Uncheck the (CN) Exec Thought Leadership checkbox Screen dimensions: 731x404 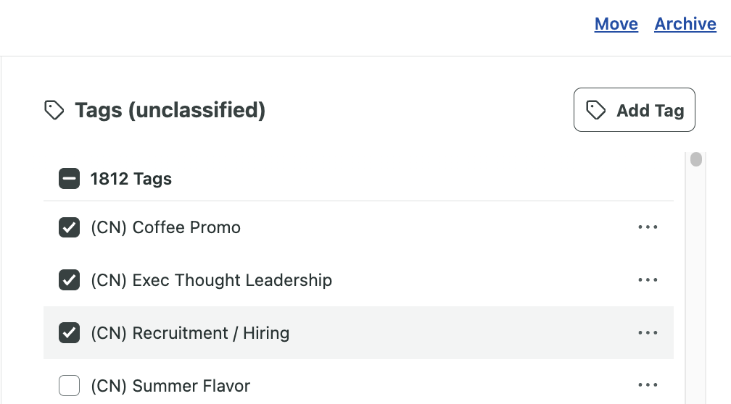coord(69,280)
